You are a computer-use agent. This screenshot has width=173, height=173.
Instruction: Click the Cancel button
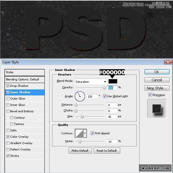(157, 80)
